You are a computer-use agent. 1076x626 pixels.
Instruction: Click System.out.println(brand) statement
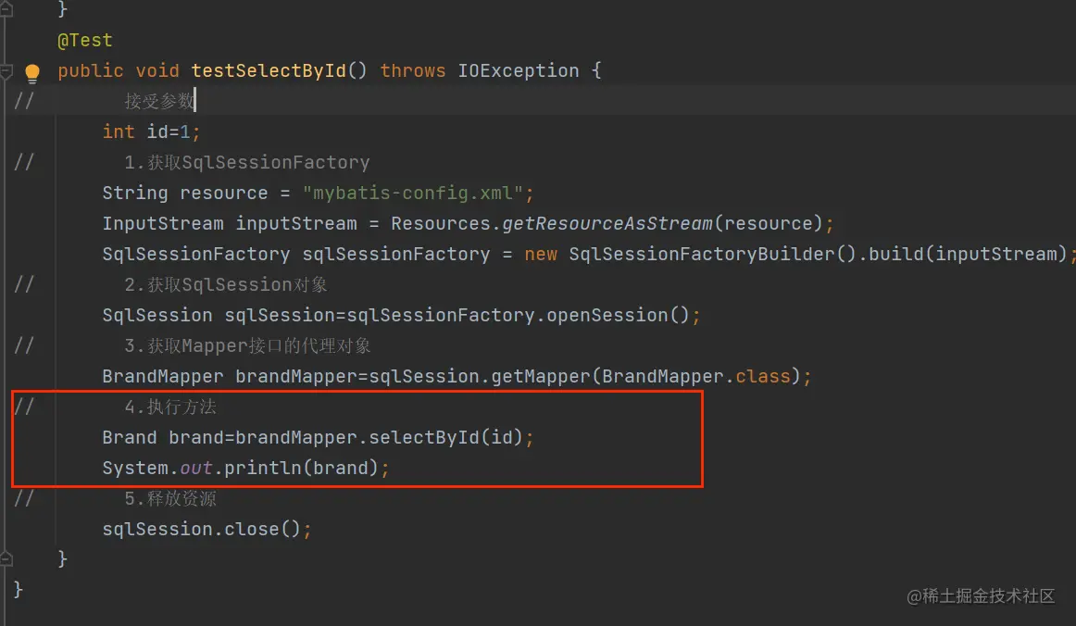pos(245,469)
